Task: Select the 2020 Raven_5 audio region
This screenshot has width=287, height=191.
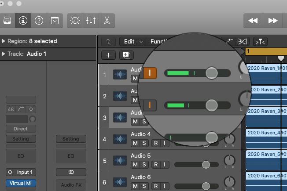Action: click(x=266, y=160)
